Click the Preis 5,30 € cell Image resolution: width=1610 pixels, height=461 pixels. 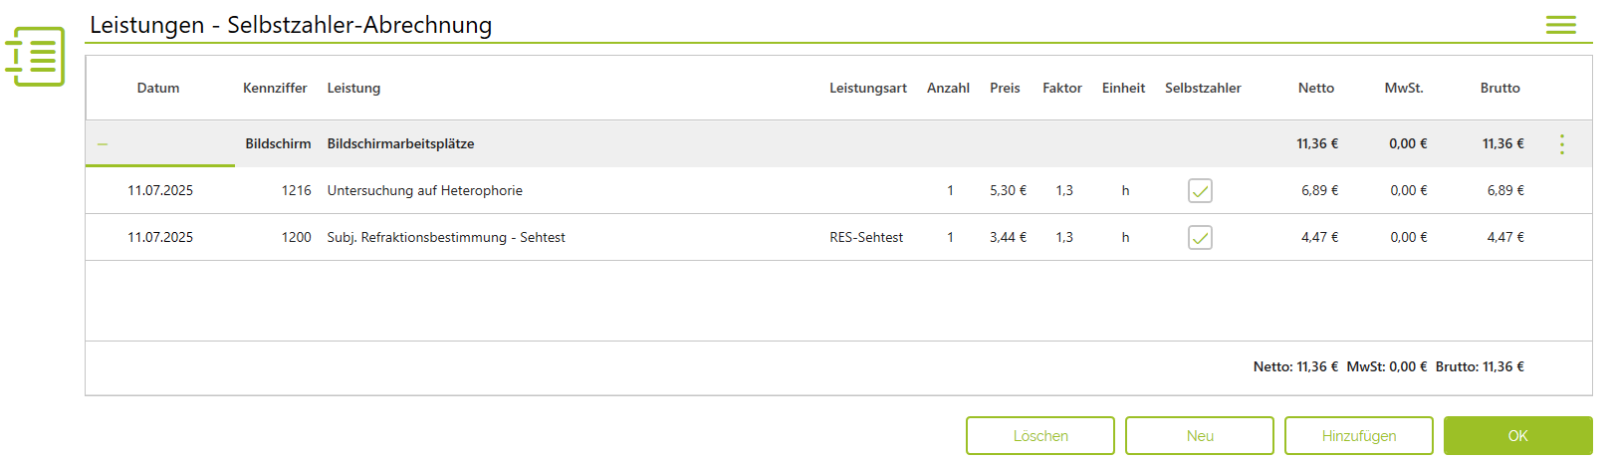[x=1008, y=191]
